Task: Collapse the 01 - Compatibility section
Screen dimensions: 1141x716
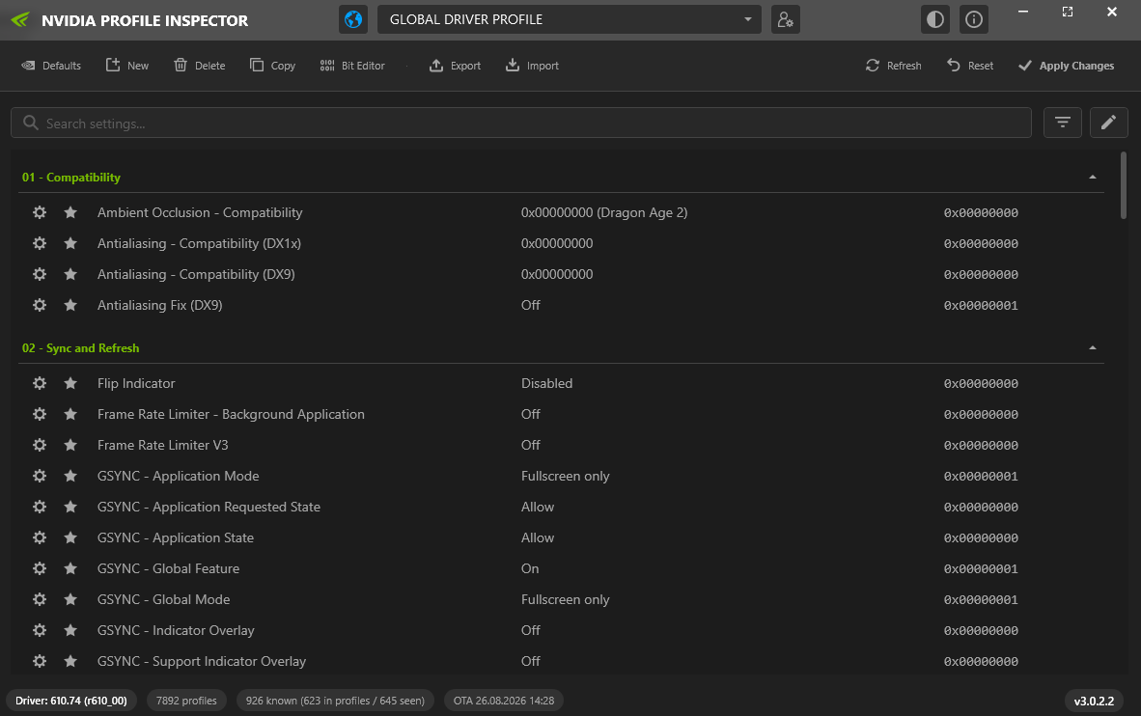Action: 1092,177
